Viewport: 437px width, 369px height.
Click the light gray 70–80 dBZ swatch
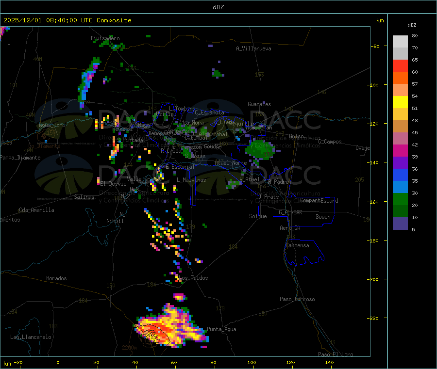tap(400, 42)
